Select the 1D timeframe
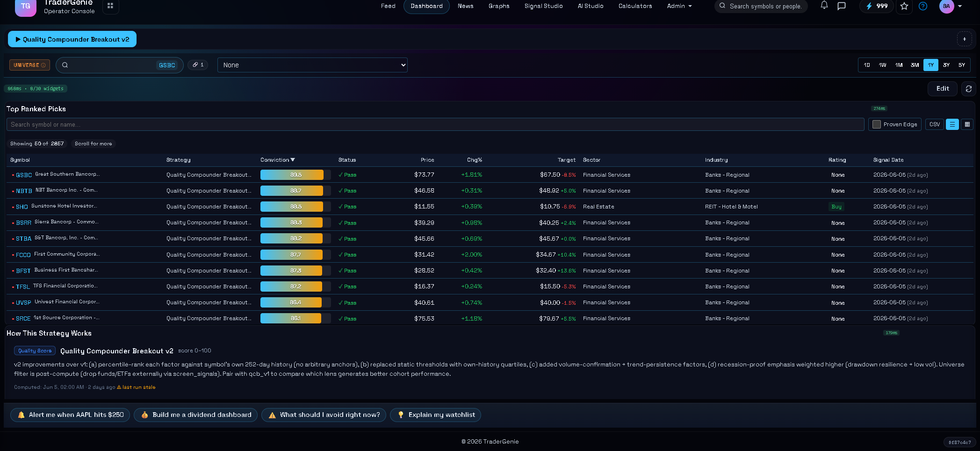The image size is (980, 451). click(867, 65)
